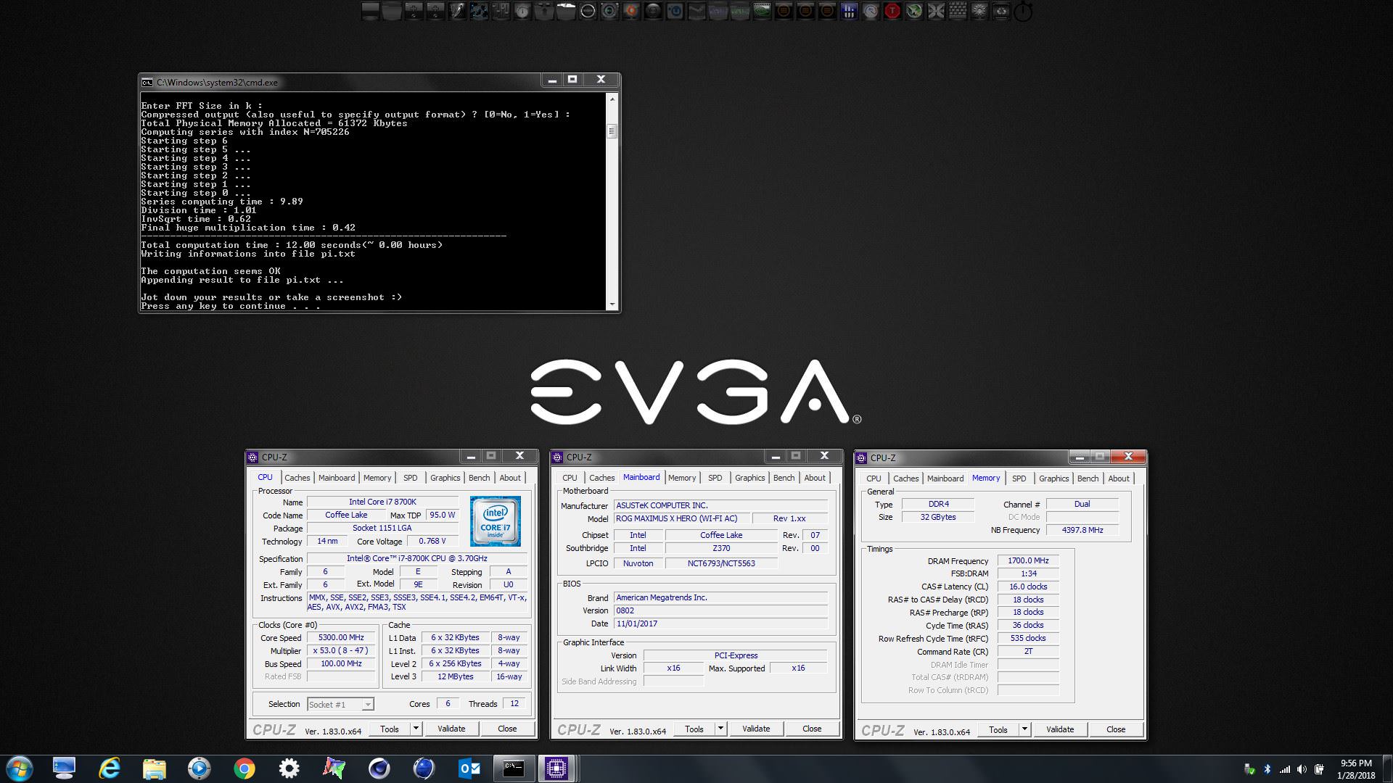Open the Computer icon in the taskbar
This screenshot has width=1393, height=783.
64,768
